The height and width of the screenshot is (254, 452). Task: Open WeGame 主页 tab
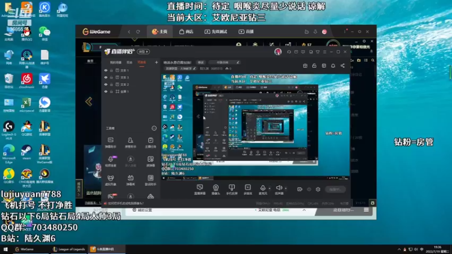pos(160,32)
